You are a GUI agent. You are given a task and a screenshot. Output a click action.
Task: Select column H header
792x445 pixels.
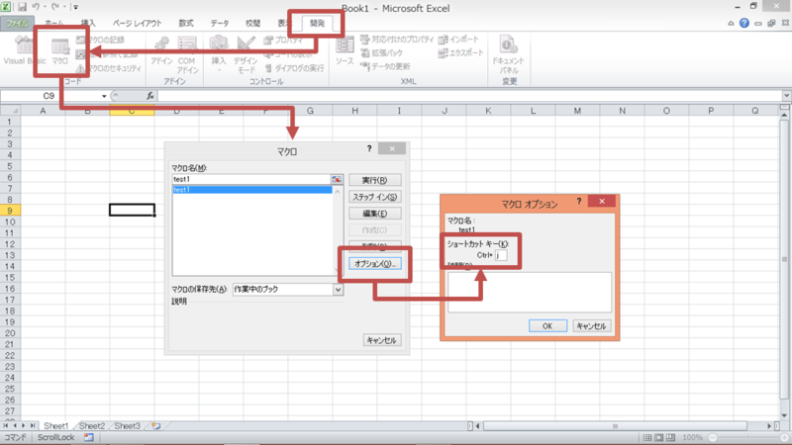pos(354,111)
